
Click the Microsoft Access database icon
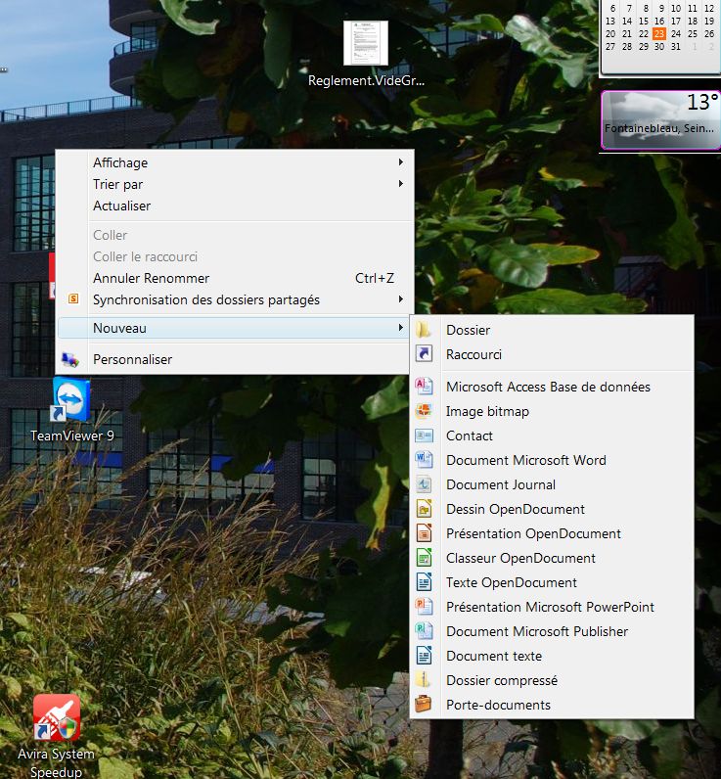(x=424, y=387)
